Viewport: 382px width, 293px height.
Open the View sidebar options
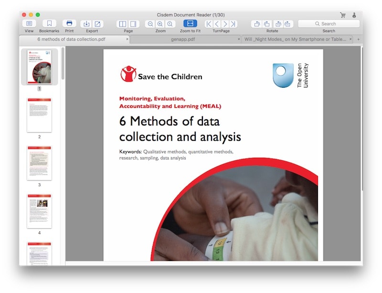[x=29, y=24]
